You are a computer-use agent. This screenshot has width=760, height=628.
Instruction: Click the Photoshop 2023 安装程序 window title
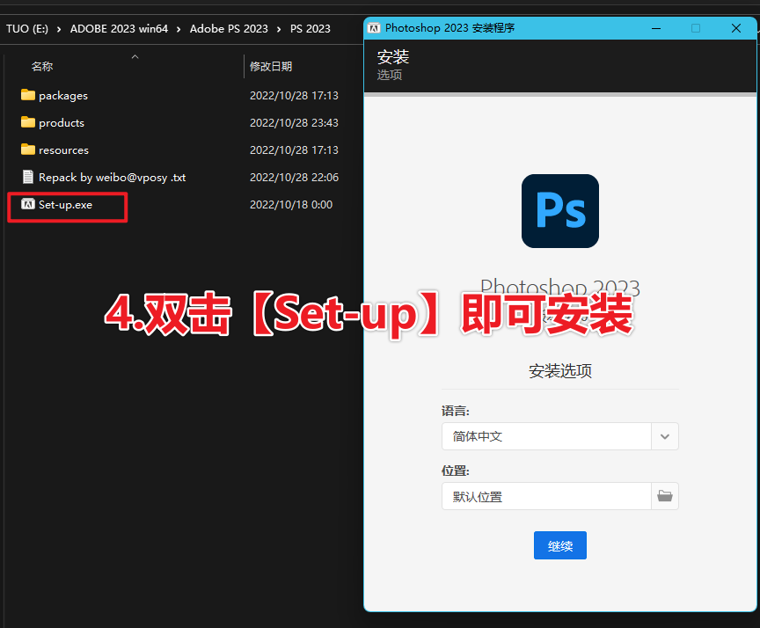click(x=449, y=28)
